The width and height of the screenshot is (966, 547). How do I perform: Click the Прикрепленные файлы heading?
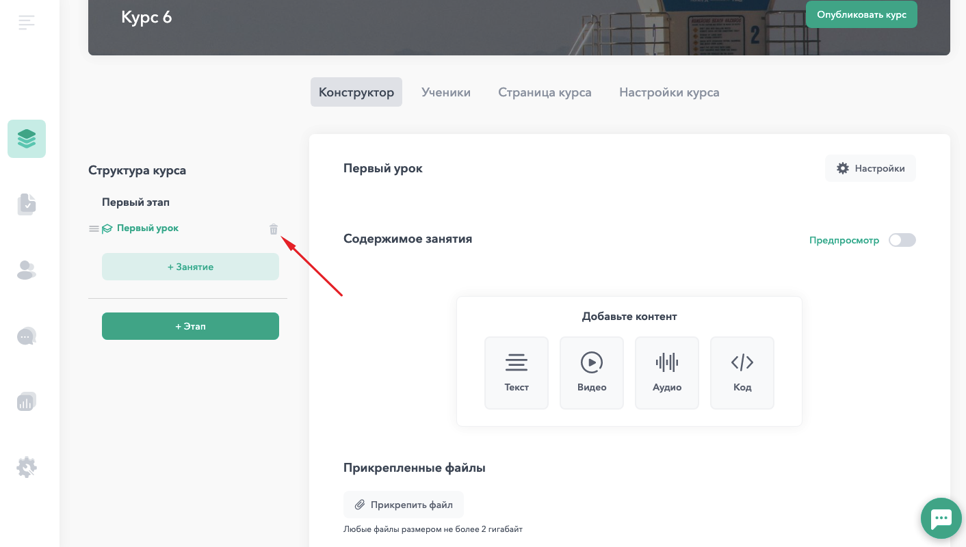pos(415,468)
